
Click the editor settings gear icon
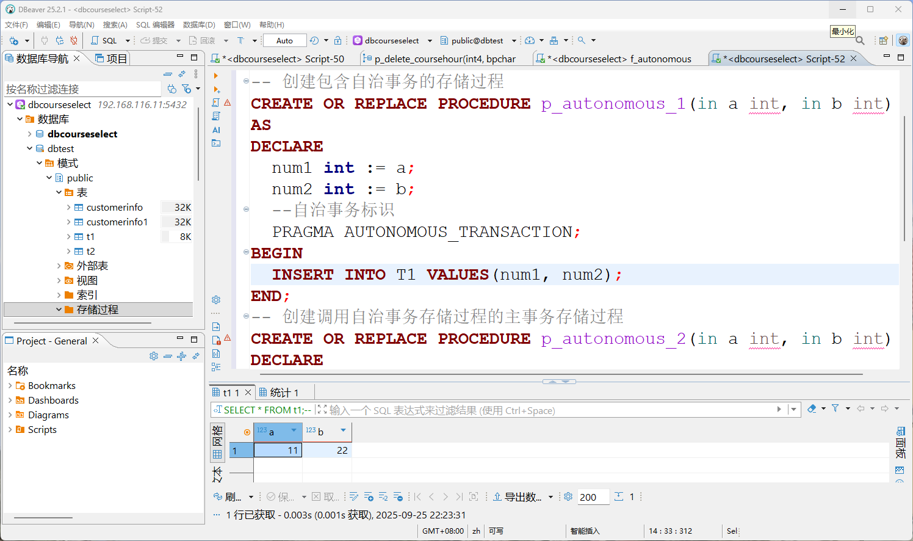(x=216, y=300)
